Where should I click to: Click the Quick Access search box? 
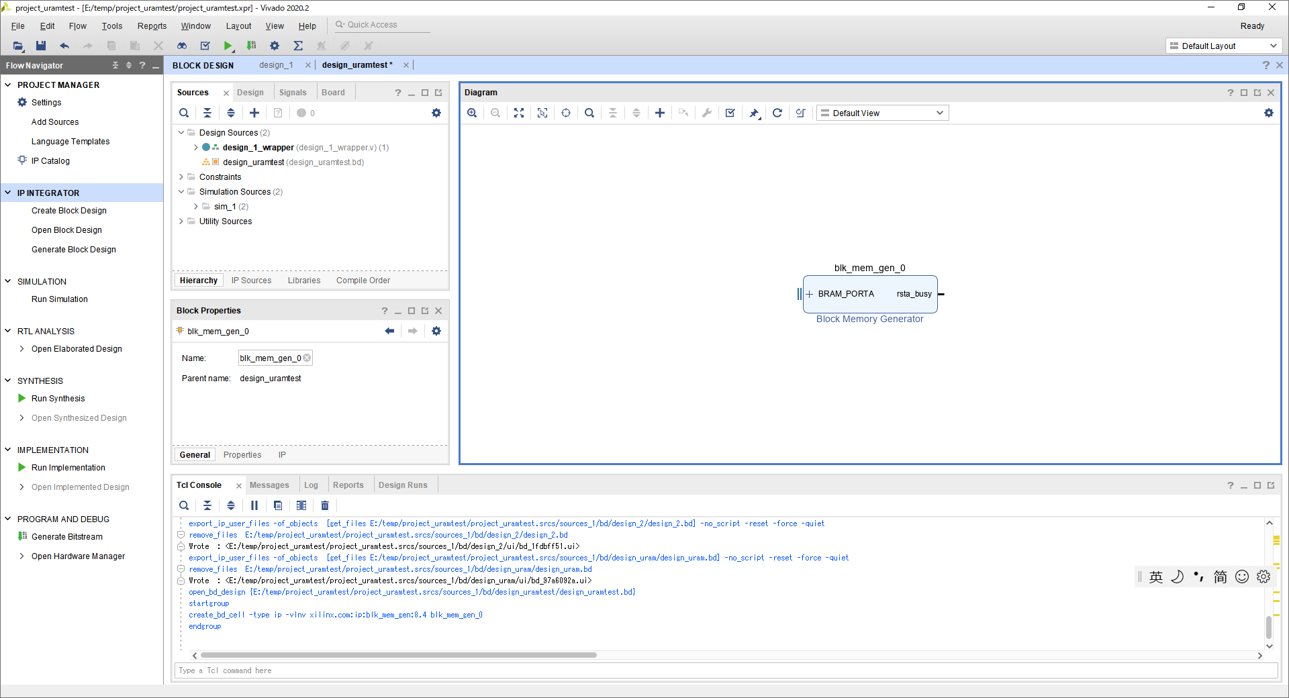click(x=382, y=25)
